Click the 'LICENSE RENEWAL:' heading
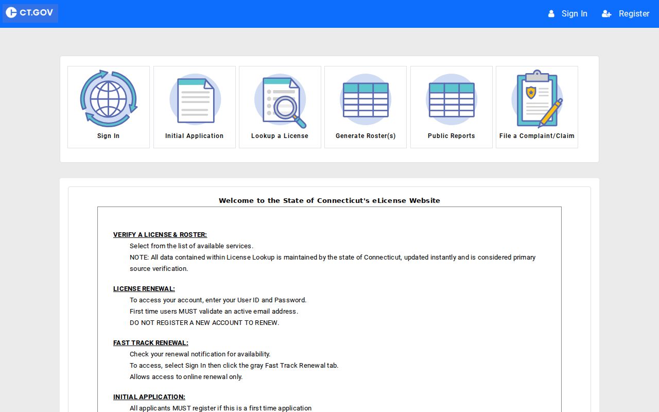Viewport: 659px width, 412px height. (144, 289)
